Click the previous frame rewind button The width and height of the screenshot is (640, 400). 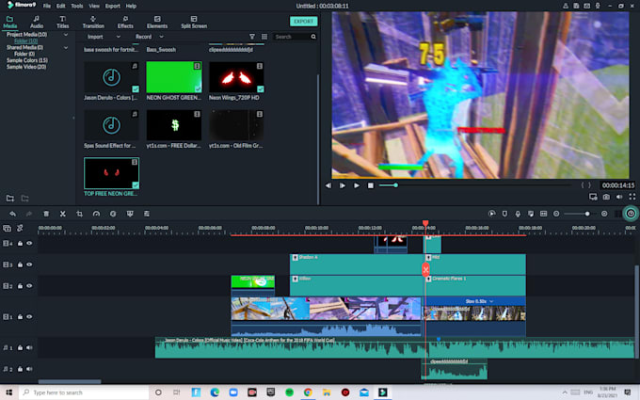pos(328,185)
